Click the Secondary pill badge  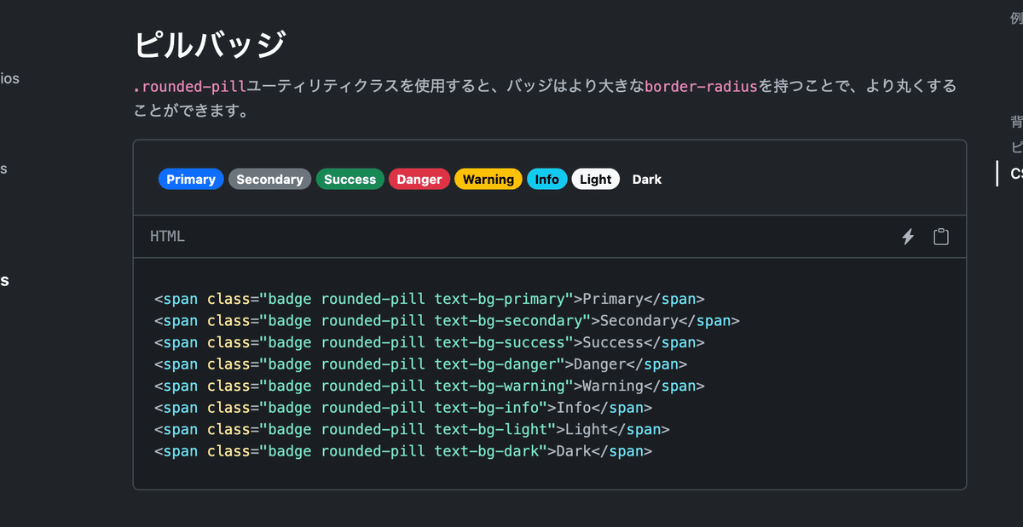(269, 179)
